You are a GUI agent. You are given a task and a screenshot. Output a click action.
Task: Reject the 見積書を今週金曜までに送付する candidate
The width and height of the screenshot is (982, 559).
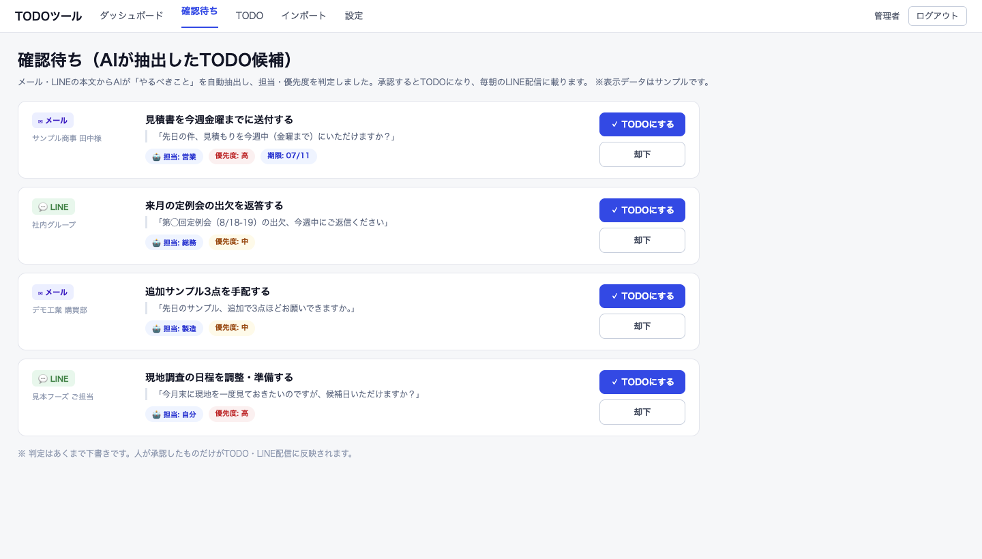point(642,154)
